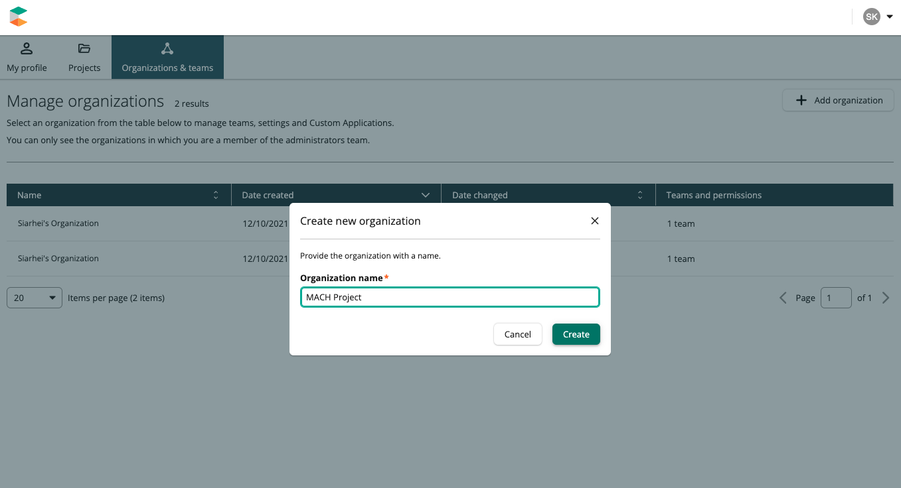This screenshot has height=488, width=901.
Task: Open first Siarhei's Organization row
Action: (x=58, y=223)
